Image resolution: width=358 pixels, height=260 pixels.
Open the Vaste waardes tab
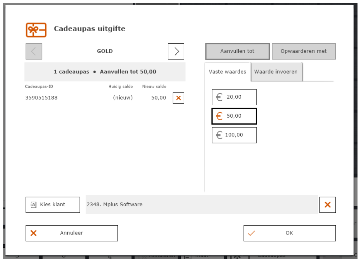pos(227,72)
